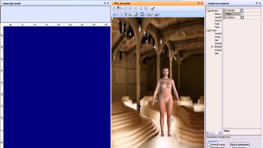The width and height of the screenshot is (263, 148).
Task: Click the faded icon right of the axes tool in the second row
Action: (121, 14)
